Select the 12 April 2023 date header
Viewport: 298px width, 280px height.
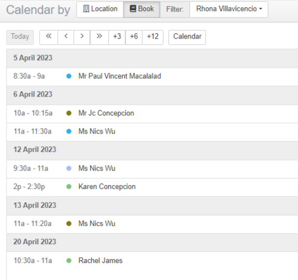152,150
